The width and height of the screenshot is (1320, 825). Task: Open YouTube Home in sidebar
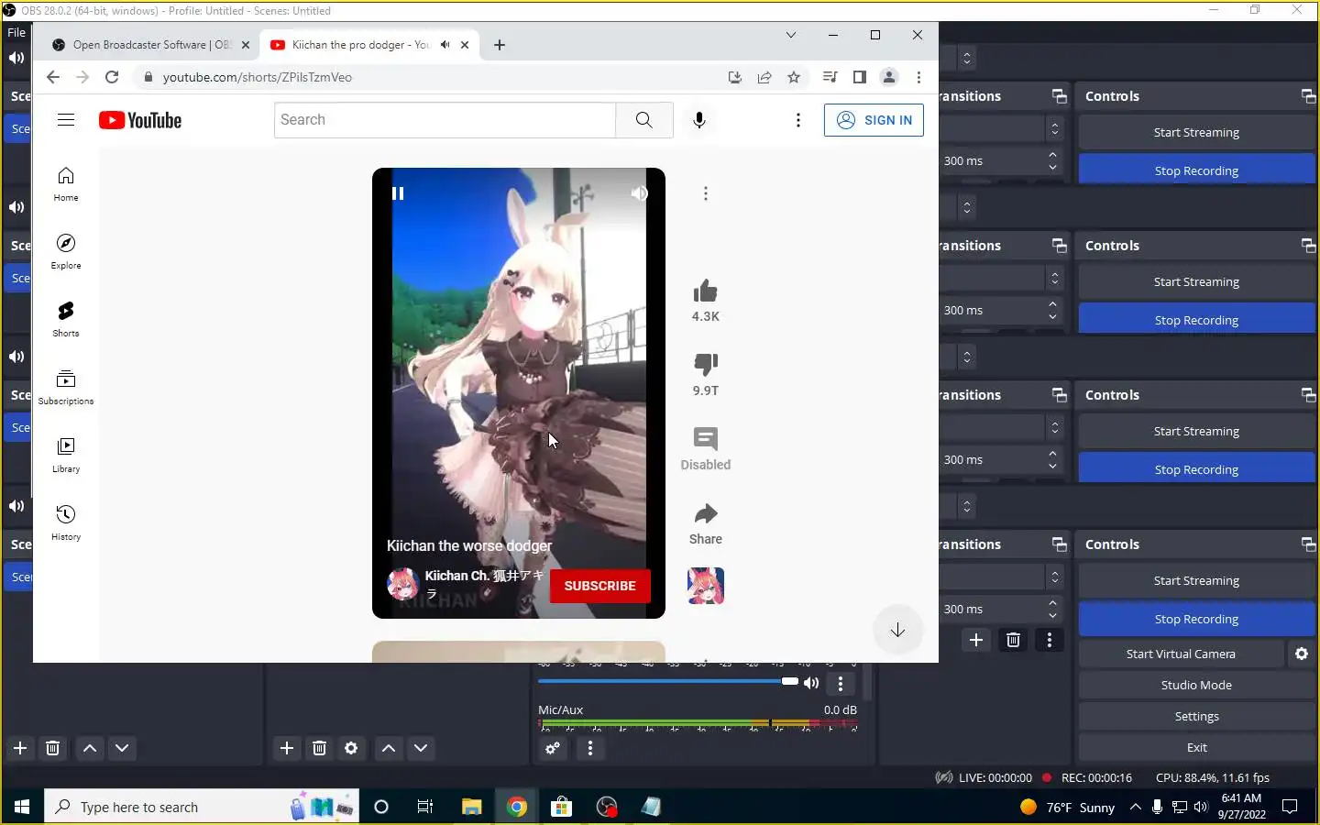(66, 183)
